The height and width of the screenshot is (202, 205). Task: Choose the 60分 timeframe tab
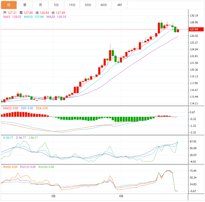coord(104,5)
